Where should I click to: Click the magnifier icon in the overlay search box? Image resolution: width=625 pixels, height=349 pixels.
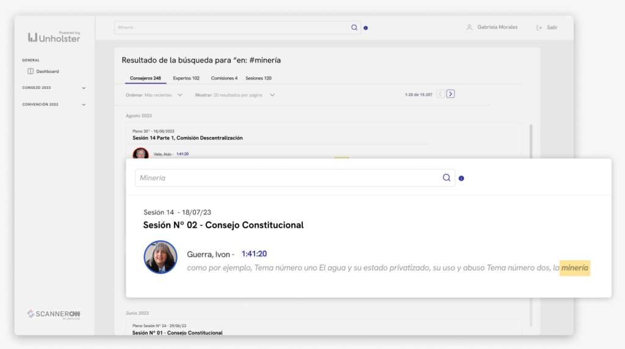coord(447,178)
